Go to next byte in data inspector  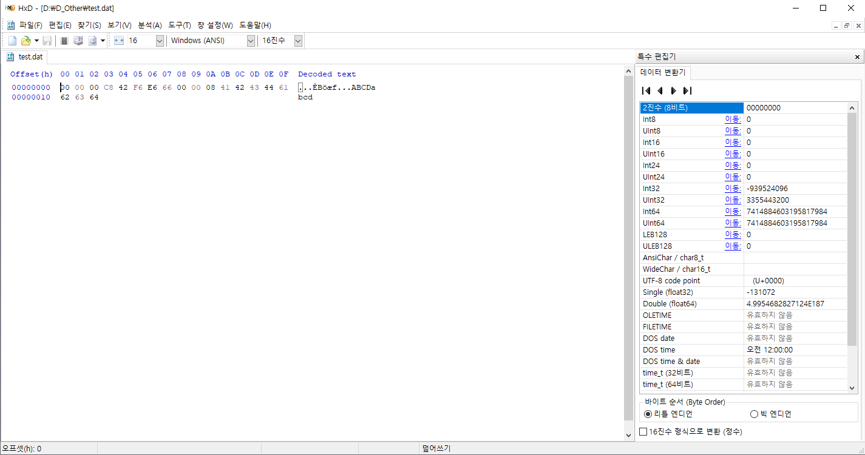[673, 91]
